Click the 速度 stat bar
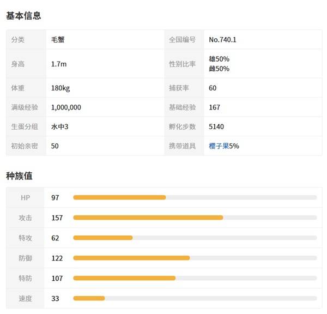 pyautogui.click(x=195, y=298)
